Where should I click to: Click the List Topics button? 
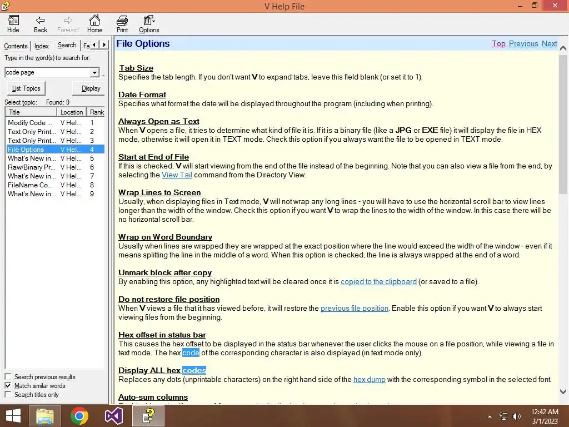[26, 88]
